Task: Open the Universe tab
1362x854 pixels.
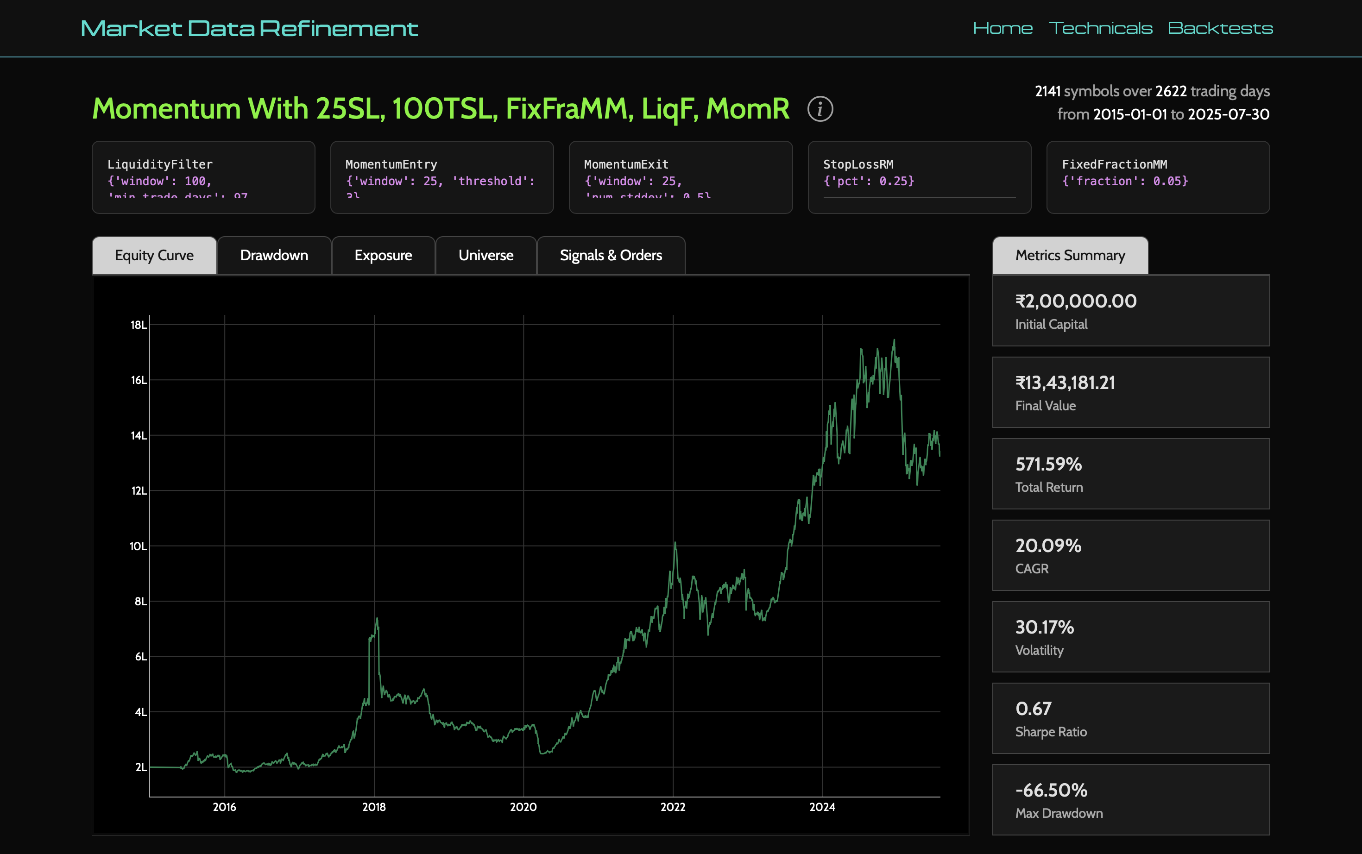Action: pyautogui.click(x=486, y=256)
